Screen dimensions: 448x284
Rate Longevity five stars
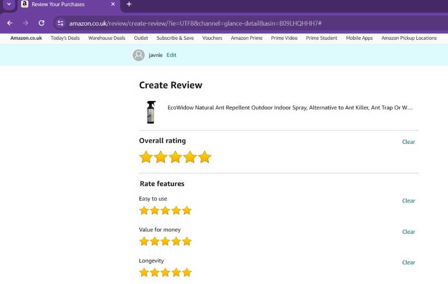point(187,273)
